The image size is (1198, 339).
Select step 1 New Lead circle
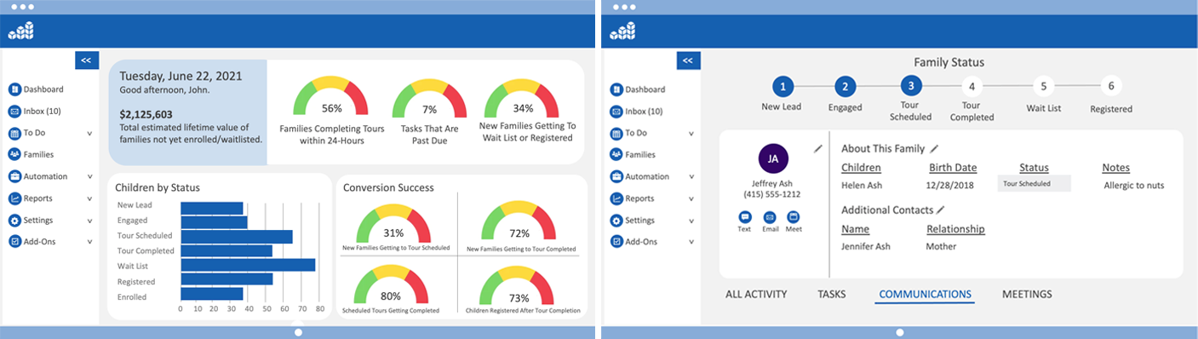(x=782, y=86)
